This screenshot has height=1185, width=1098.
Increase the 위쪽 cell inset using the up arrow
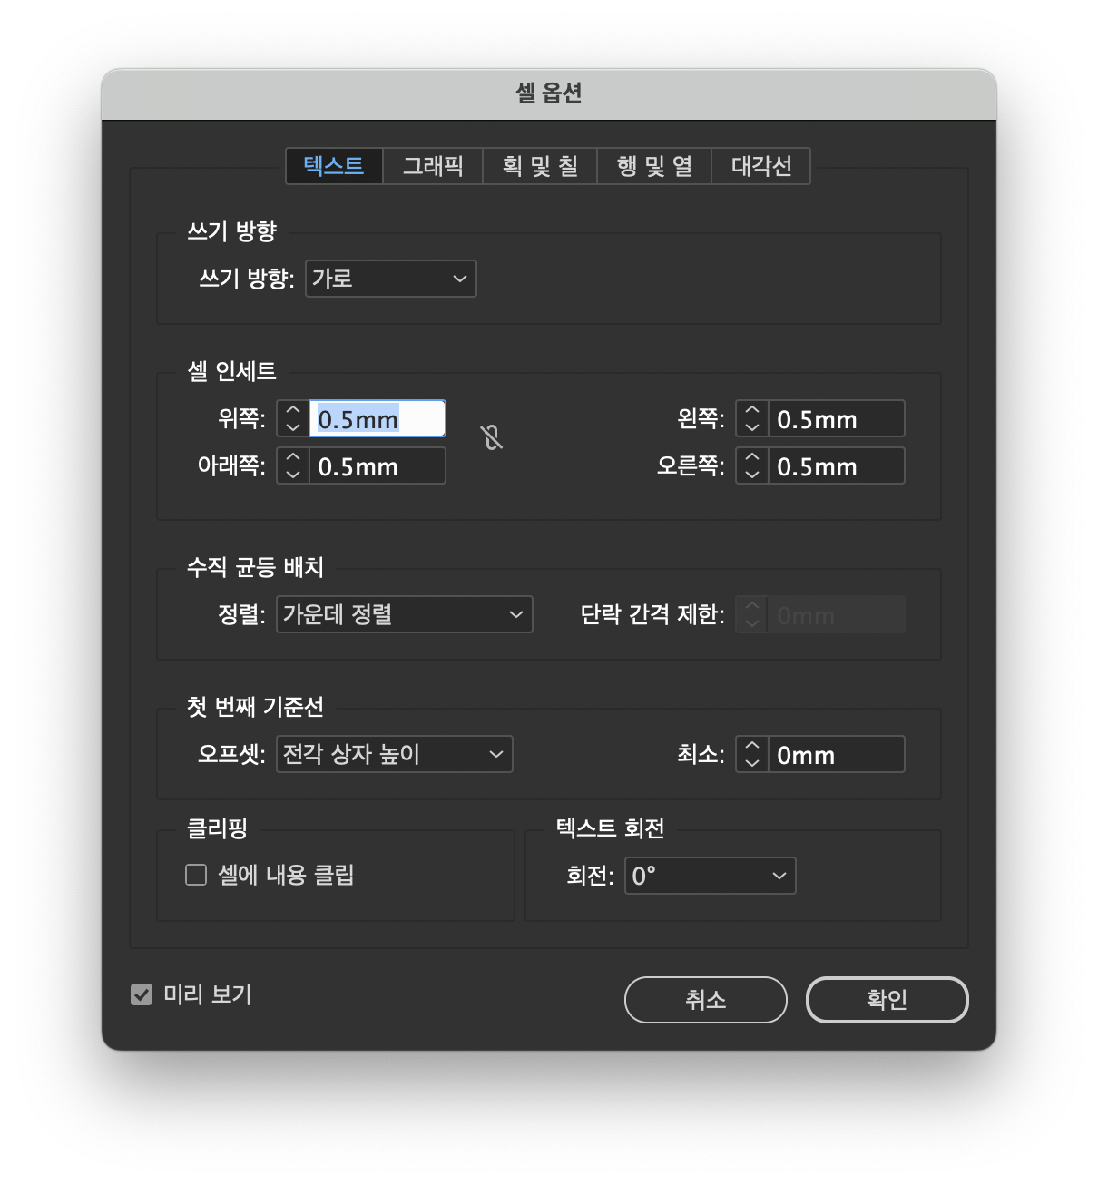coord(292,410)
